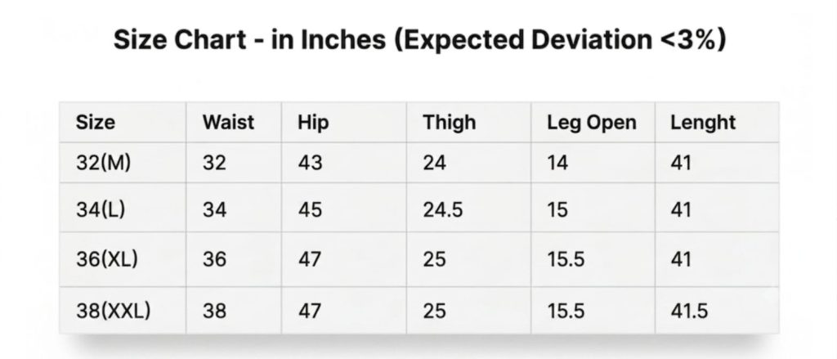Click leg open value 14 cell
837x359 pixels.
pyautogui.click(x=557, y=163)
